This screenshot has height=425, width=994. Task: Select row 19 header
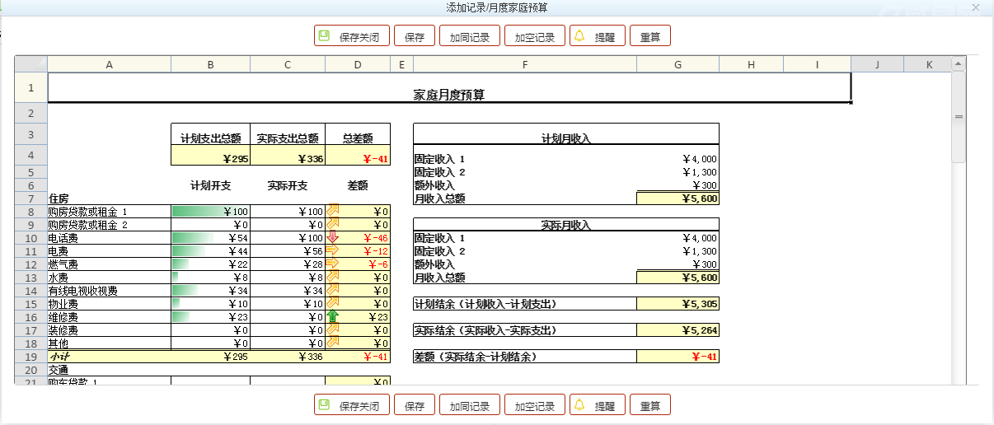pyautogui.click(x=30, y=357)
